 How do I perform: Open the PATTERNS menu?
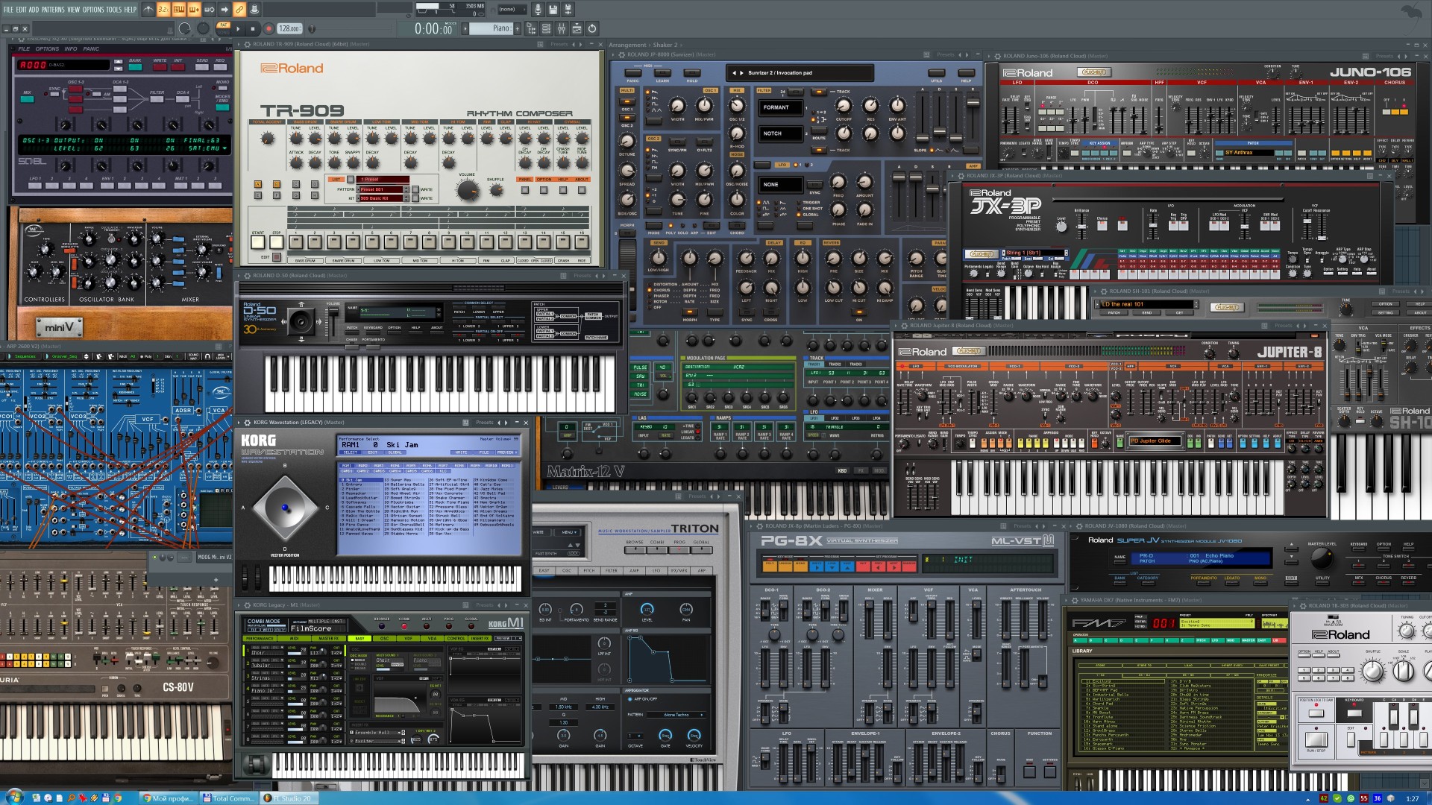pyautogui.click(x=53, y=9)
